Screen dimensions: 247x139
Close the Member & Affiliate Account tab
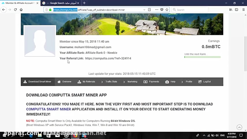[x=37, y=3]
